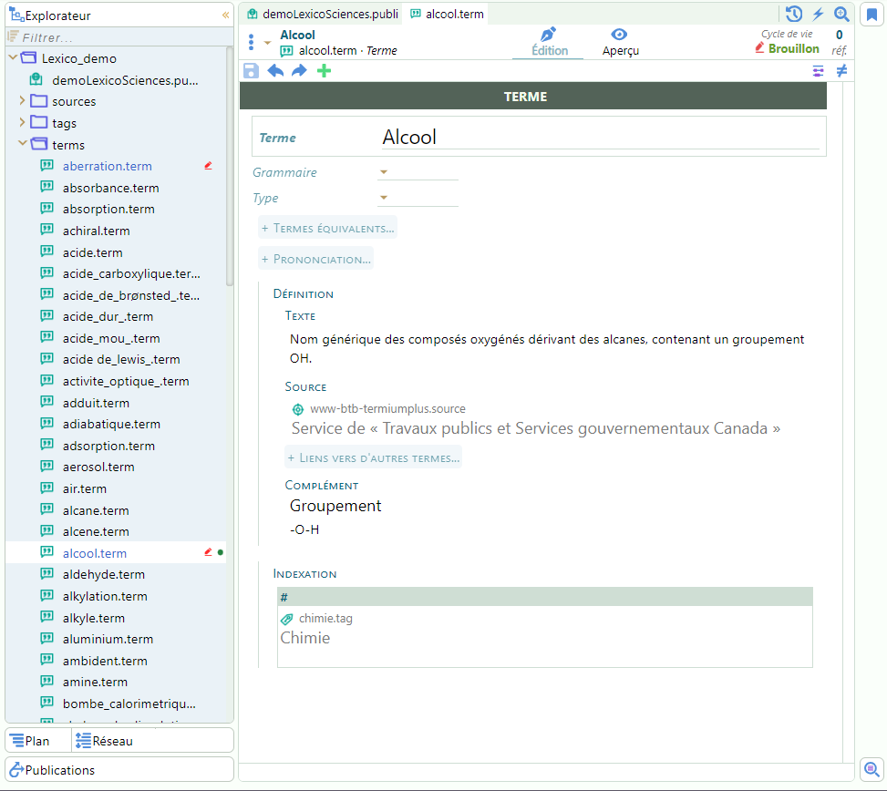Screen dimensions: 887x791
Task: Click the green plus add icon
Action: (325, 71)
